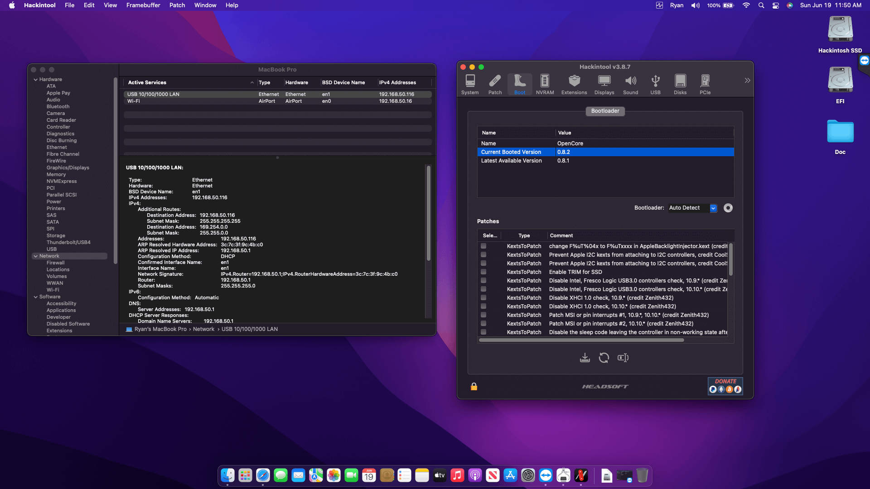Click the lock icon in Hackintool
Image resolution: width=870 pixels, height=489 pixels.
[474, 386]
